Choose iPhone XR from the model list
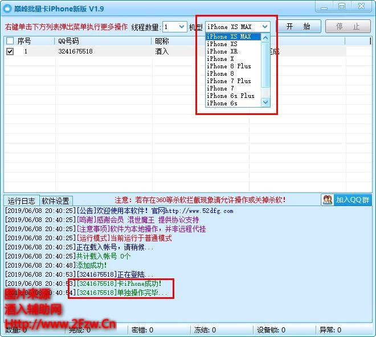The image size is (376, 337). coord(233,52)
